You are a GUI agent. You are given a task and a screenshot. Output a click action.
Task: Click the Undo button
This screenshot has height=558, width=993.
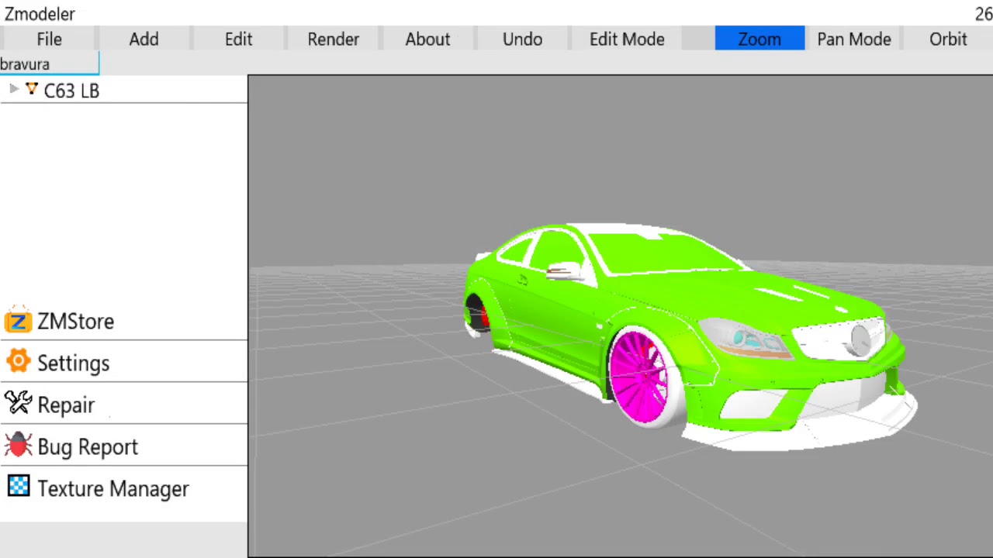click(522, 39)
